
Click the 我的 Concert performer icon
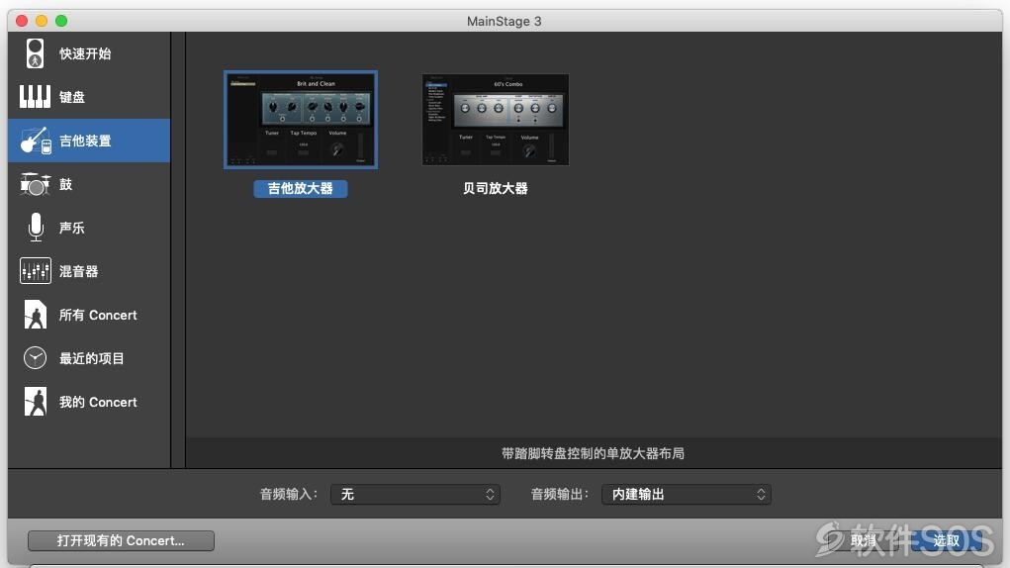click(x=36, y=402)
